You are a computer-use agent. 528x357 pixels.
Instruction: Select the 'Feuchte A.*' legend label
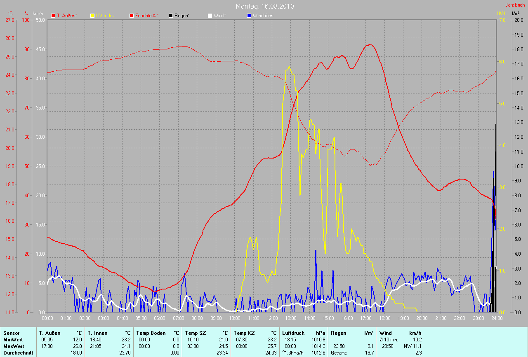pos(147,16)
